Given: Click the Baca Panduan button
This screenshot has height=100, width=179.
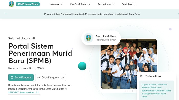Looking at the screenshot, I should pyautogui.click(x=21, y=77).
